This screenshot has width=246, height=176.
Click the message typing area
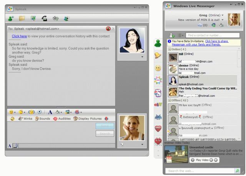point(52,133)
